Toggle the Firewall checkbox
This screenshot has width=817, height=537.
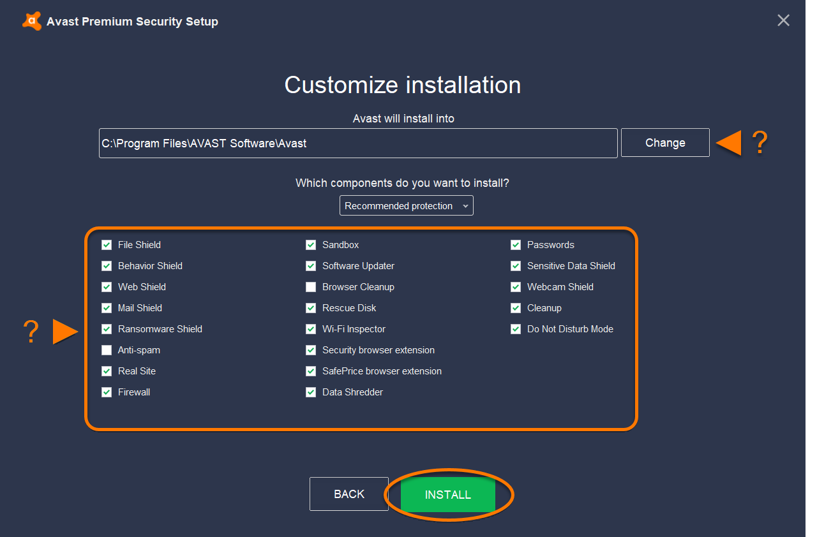[107, 392]
